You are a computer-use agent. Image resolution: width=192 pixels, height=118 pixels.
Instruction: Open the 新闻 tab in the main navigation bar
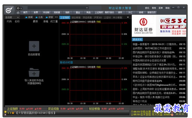(x=141, y=12)
